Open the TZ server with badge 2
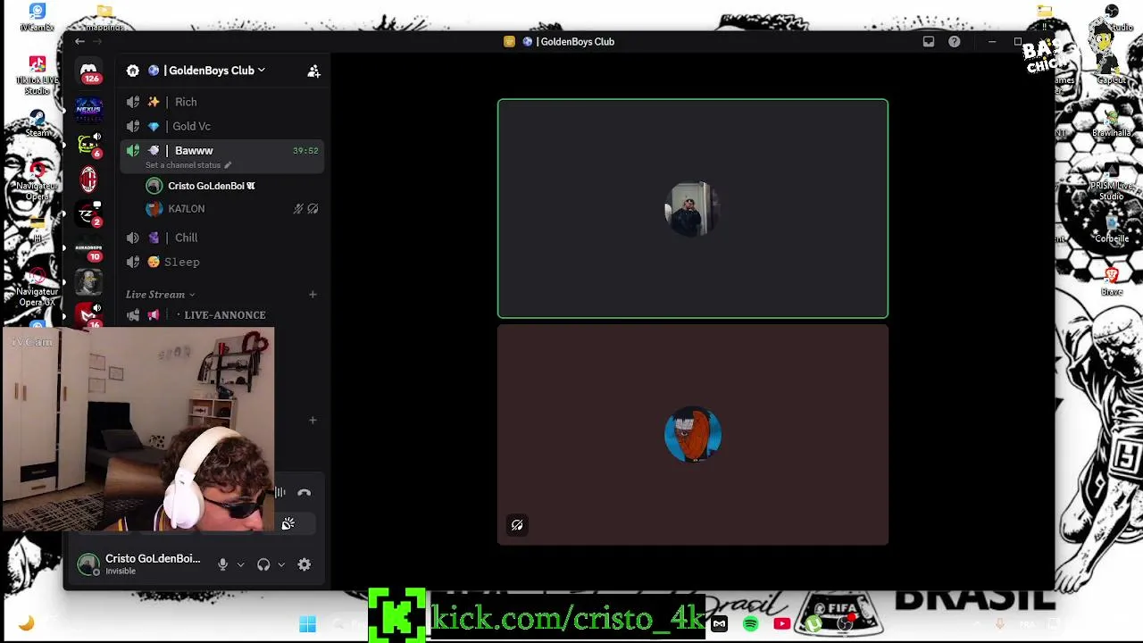The height and width of the screenshot is (643, 1143). click(88, 214)
